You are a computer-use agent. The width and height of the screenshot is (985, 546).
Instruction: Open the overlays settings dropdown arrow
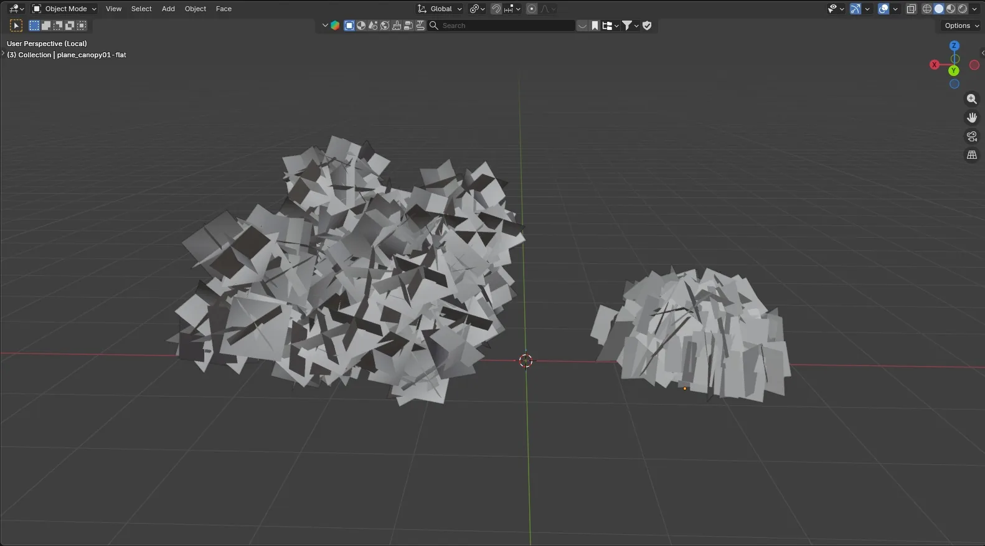pos(895,9)
